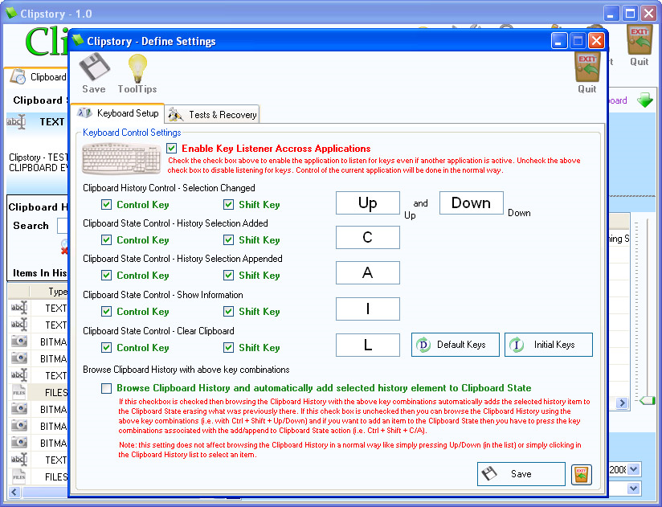
Task: Close the Define Settings dialog
Action: pos(596,41)
